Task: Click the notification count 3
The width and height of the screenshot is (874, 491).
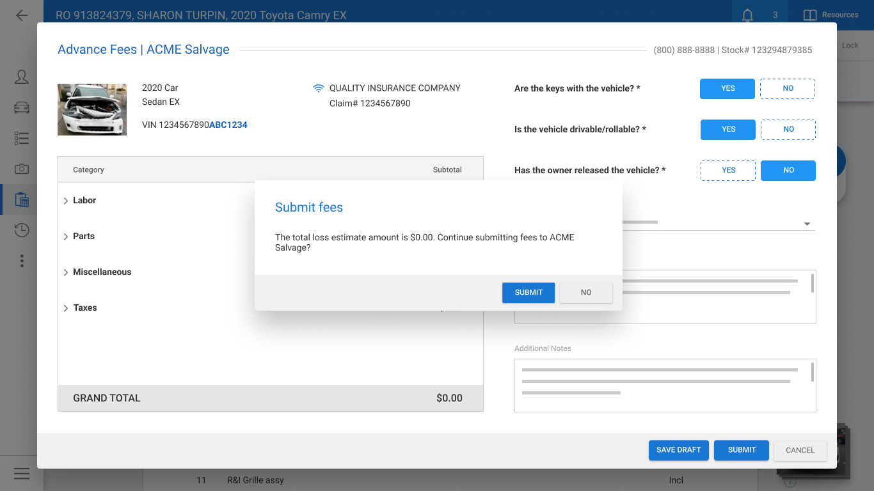Action: pyautogui.click(x=775, y=15)
